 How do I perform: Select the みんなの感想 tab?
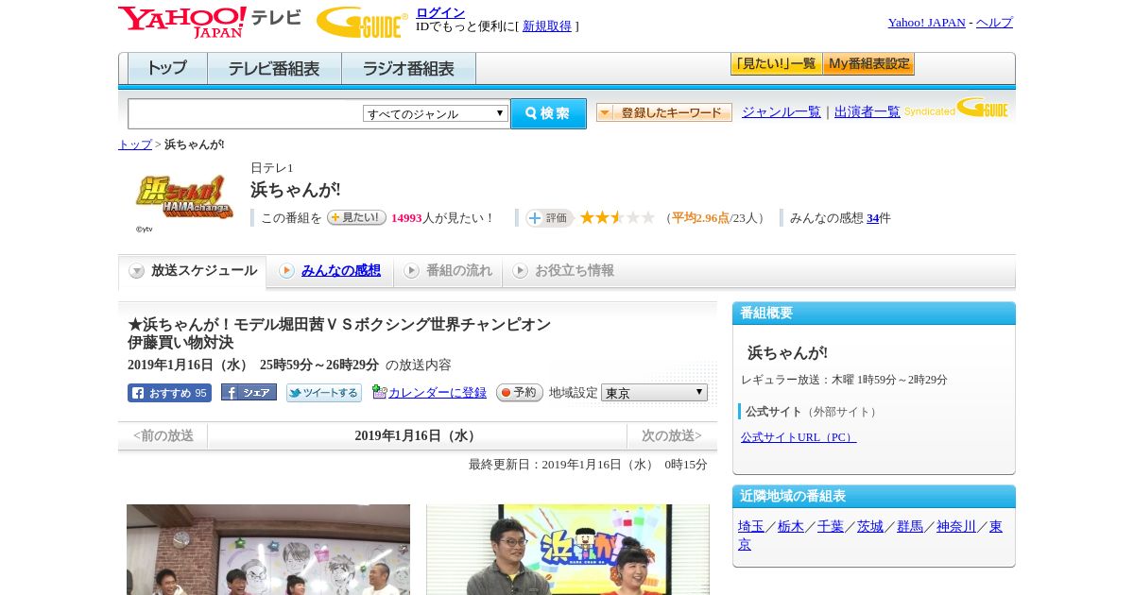[x=330, y=271]
